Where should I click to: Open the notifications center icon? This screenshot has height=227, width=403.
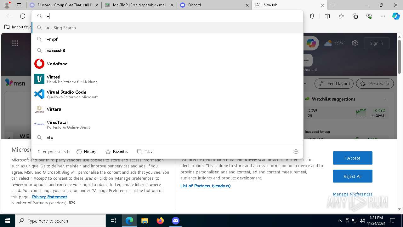click(393, 221)
